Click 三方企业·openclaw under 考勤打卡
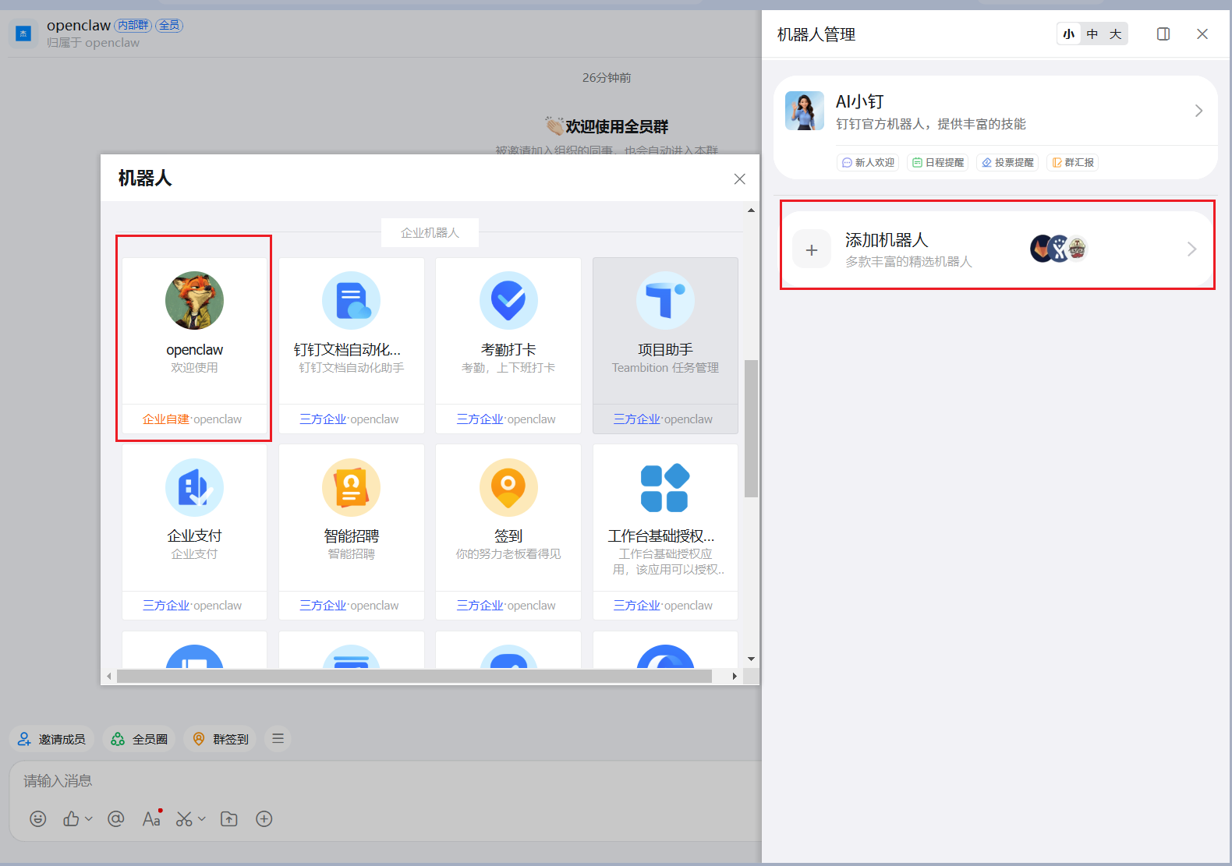 click(506, 419)
